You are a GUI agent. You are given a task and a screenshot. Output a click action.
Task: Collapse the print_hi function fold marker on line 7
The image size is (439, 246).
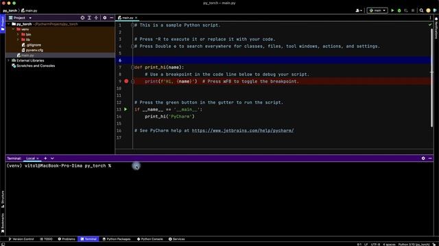(132, 67)
